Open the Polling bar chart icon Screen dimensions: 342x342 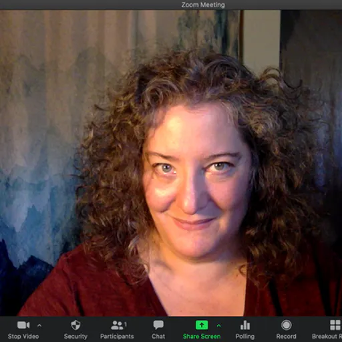[x=245, y=325]
